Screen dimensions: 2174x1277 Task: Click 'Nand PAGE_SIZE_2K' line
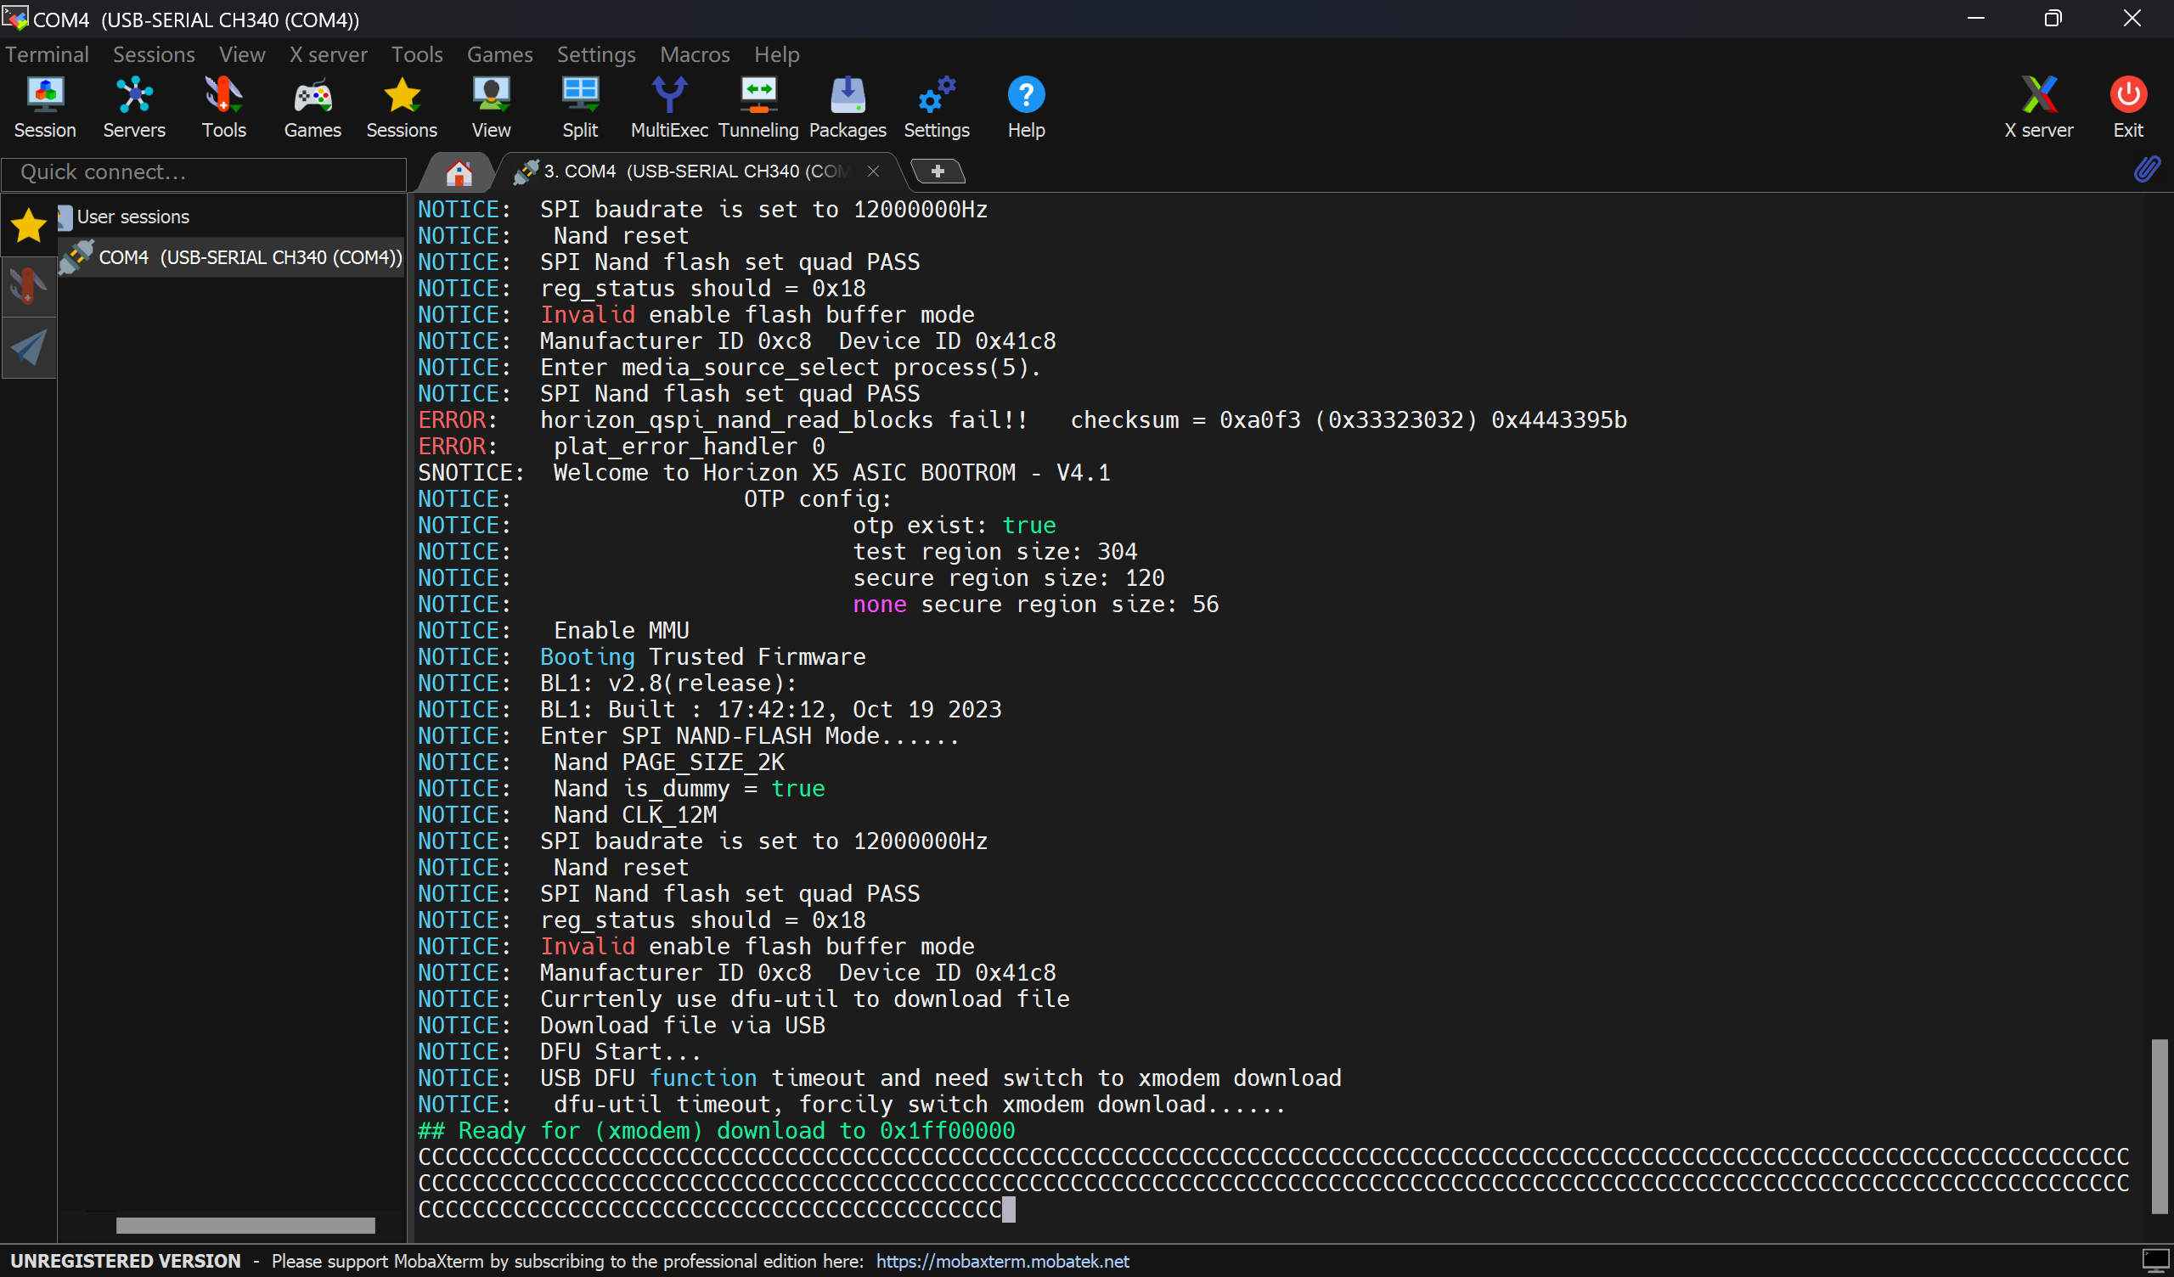pos(601,762)
